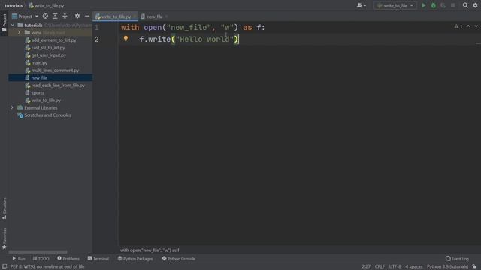Screen dimensions: 481x270
Task: Click the yellow intention lightbulb on line 2
Action: pyautogui.click(x=126, y=38)
